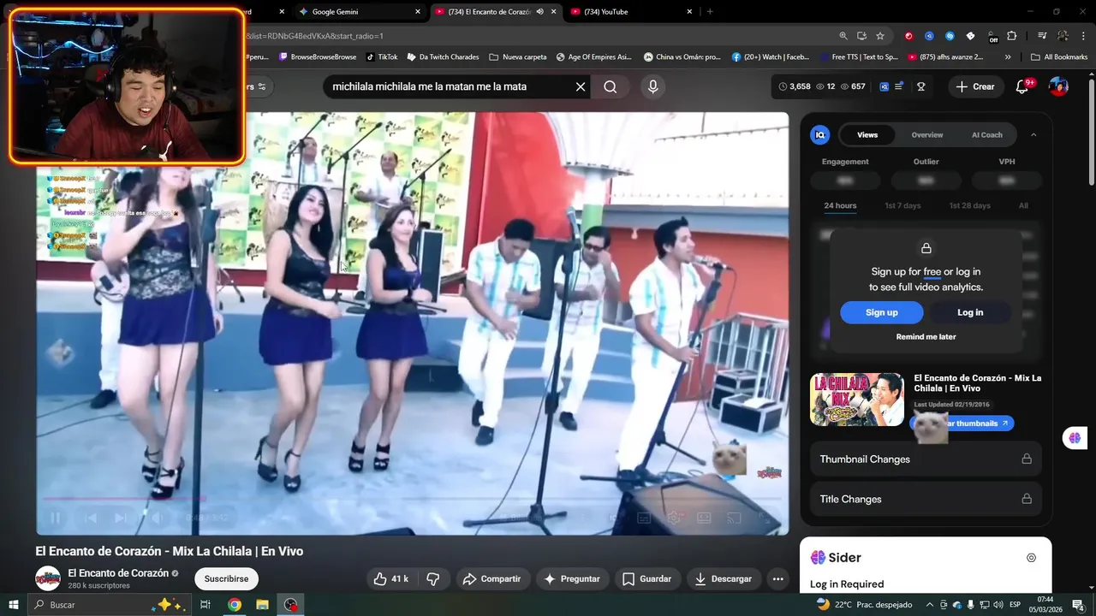
Task: Pause the video playback
Action: 56,518
